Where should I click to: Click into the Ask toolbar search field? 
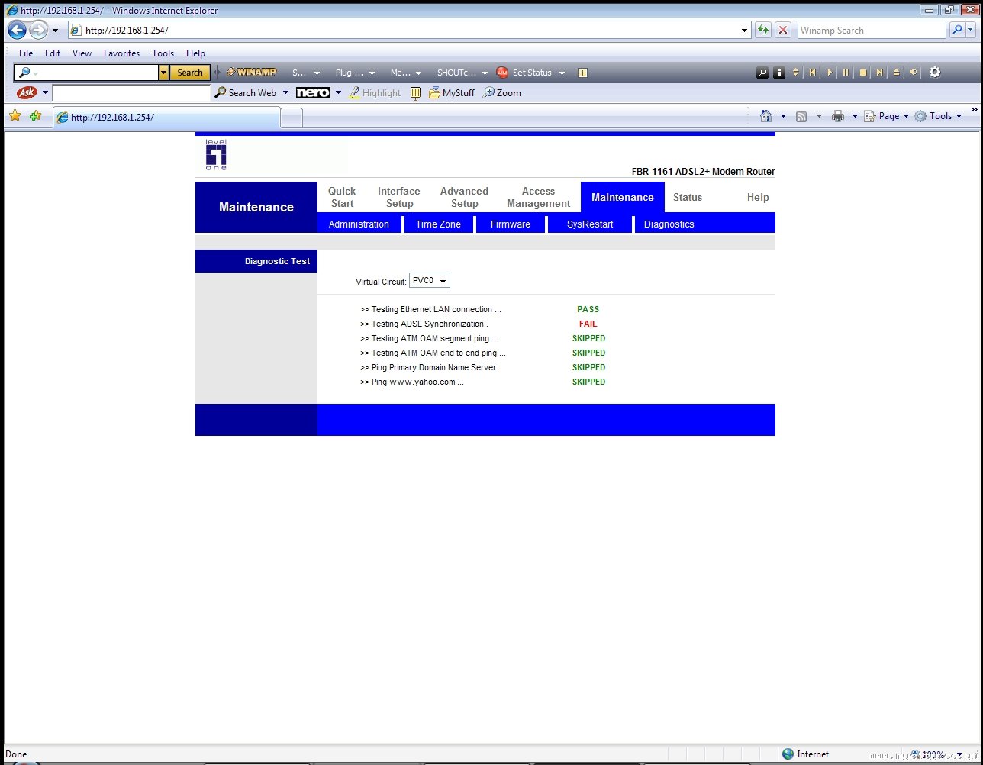click(131, 93)
